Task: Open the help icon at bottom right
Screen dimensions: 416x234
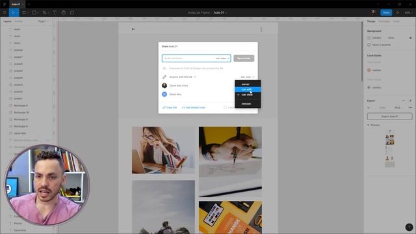Action: point(409,227)
